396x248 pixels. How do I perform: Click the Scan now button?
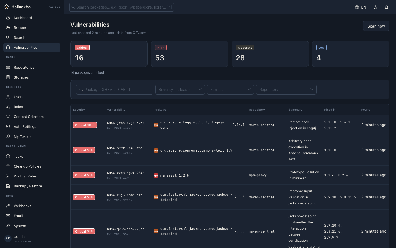(376, 26)
